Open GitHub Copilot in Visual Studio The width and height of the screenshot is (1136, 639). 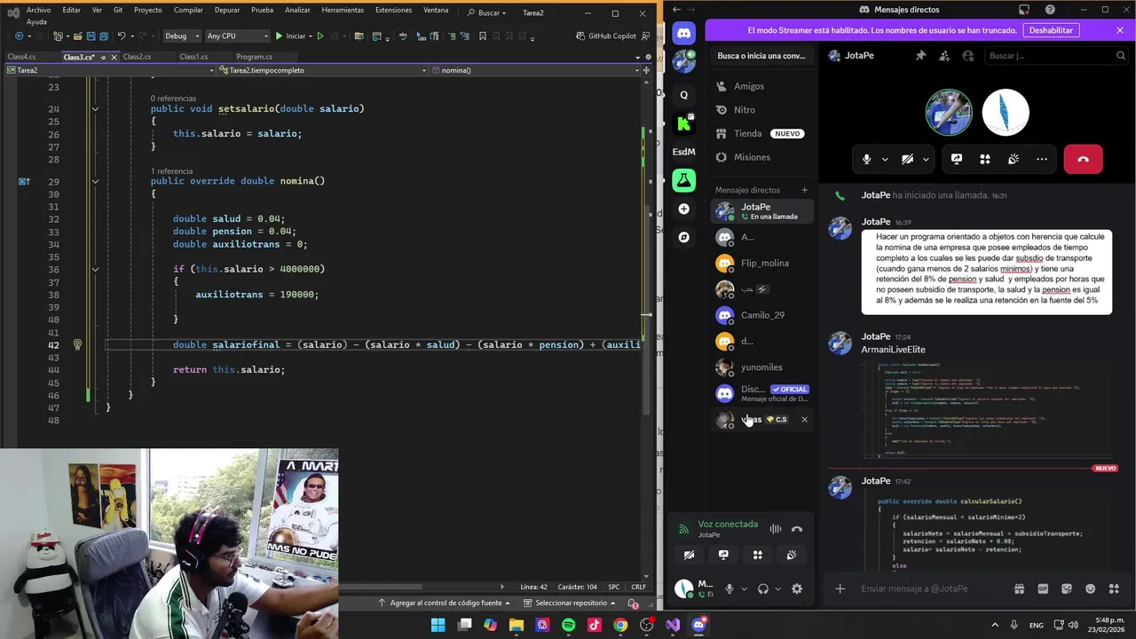click(x=607, y=36)
